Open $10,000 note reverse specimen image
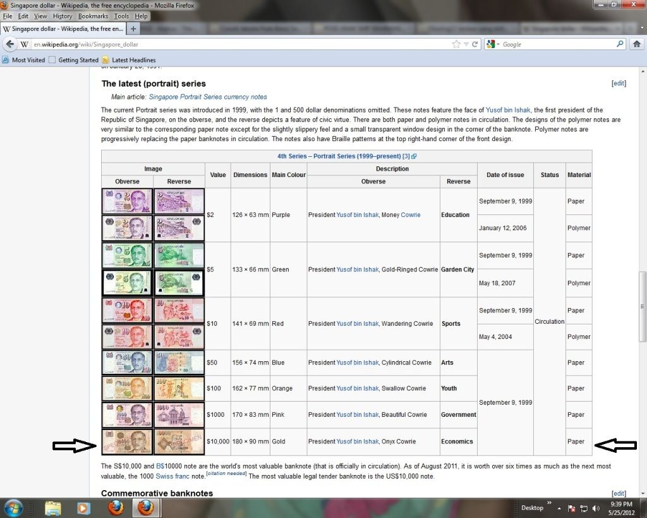This screenshot has width=647, height=518. (x=179, y=441)
